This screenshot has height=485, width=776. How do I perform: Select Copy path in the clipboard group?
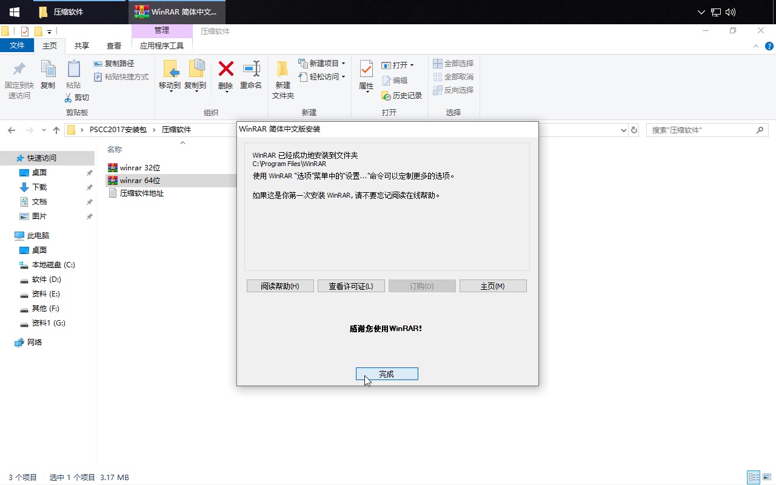pyautogui.click(x=114, y=64)
